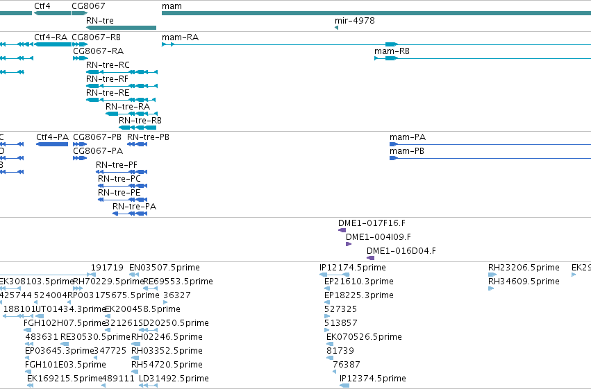This screenshot has width=591, height=389.
Task: Select the mam-PB protein
Action: (490, 158)
